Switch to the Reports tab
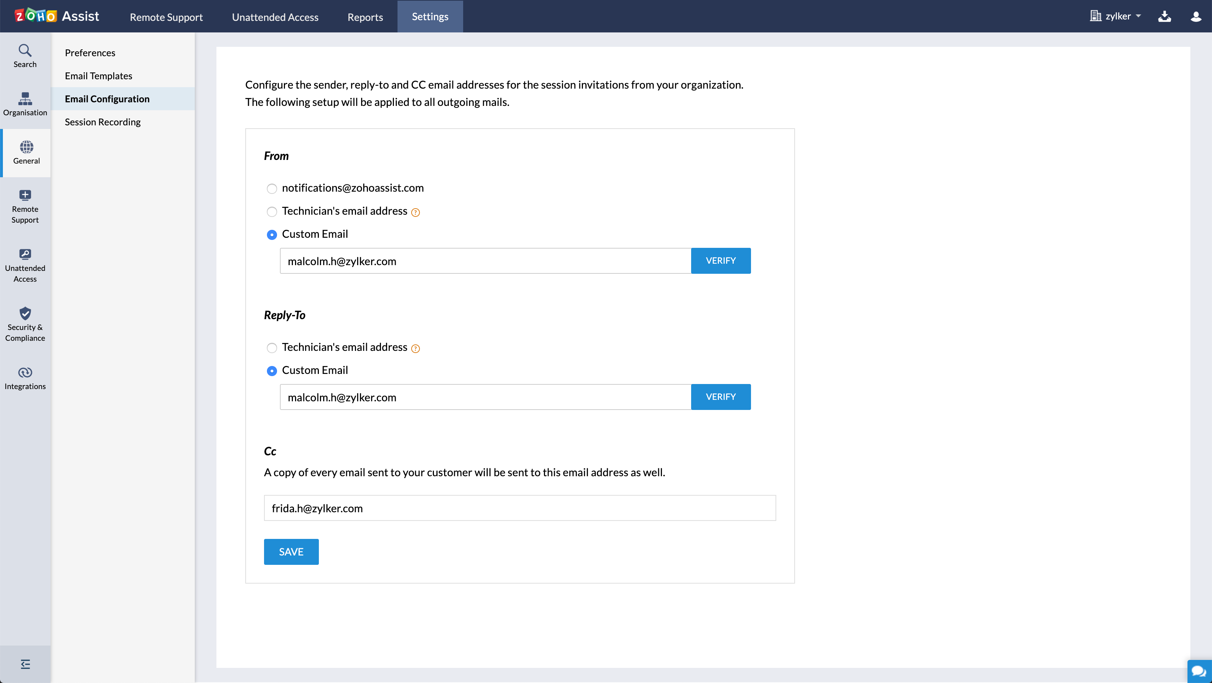This screenshot has width=1212, height=683. 365,17
